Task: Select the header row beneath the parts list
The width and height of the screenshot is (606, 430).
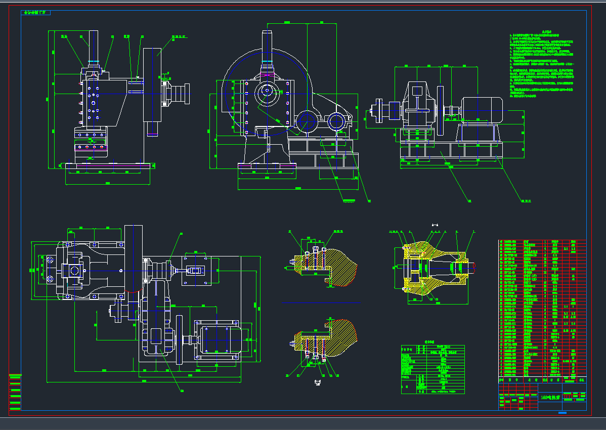Action: point(542,379)
